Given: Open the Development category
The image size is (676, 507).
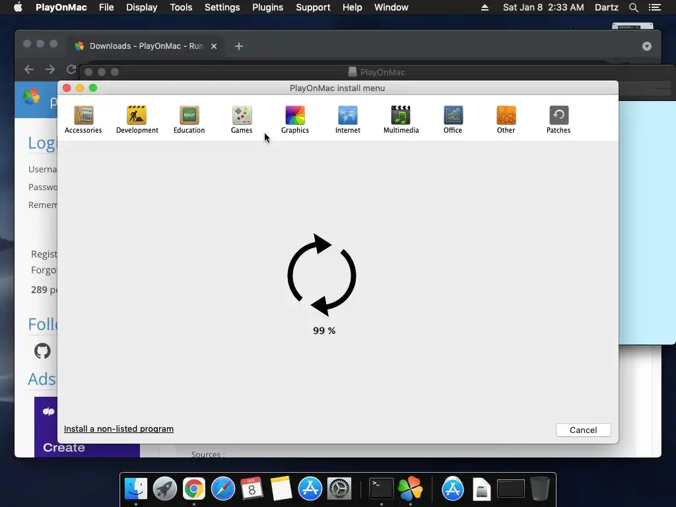Looking at the screenshot, I should pos(137,119).
